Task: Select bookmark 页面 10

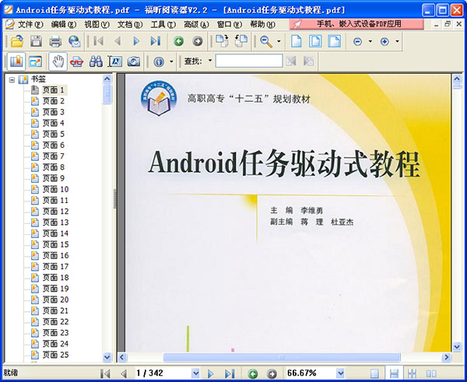Action: pyautogui.click(x=55, y=189)
